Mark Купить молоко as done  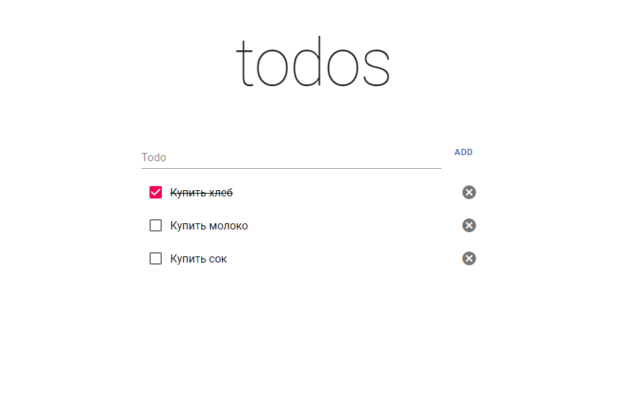(156, 225)
